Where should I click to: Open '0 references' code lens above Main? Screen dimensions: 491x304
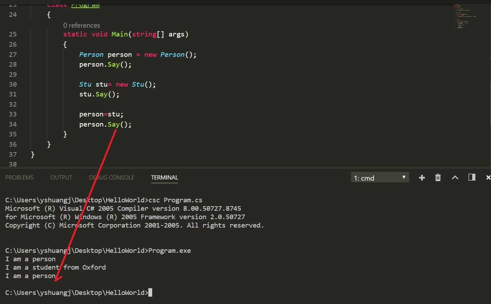pyautogui.click(x=82, y=25)
